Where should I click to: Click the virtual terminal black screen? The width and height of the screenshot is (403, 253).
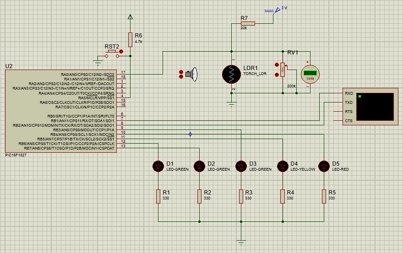(x=375, y=107)
